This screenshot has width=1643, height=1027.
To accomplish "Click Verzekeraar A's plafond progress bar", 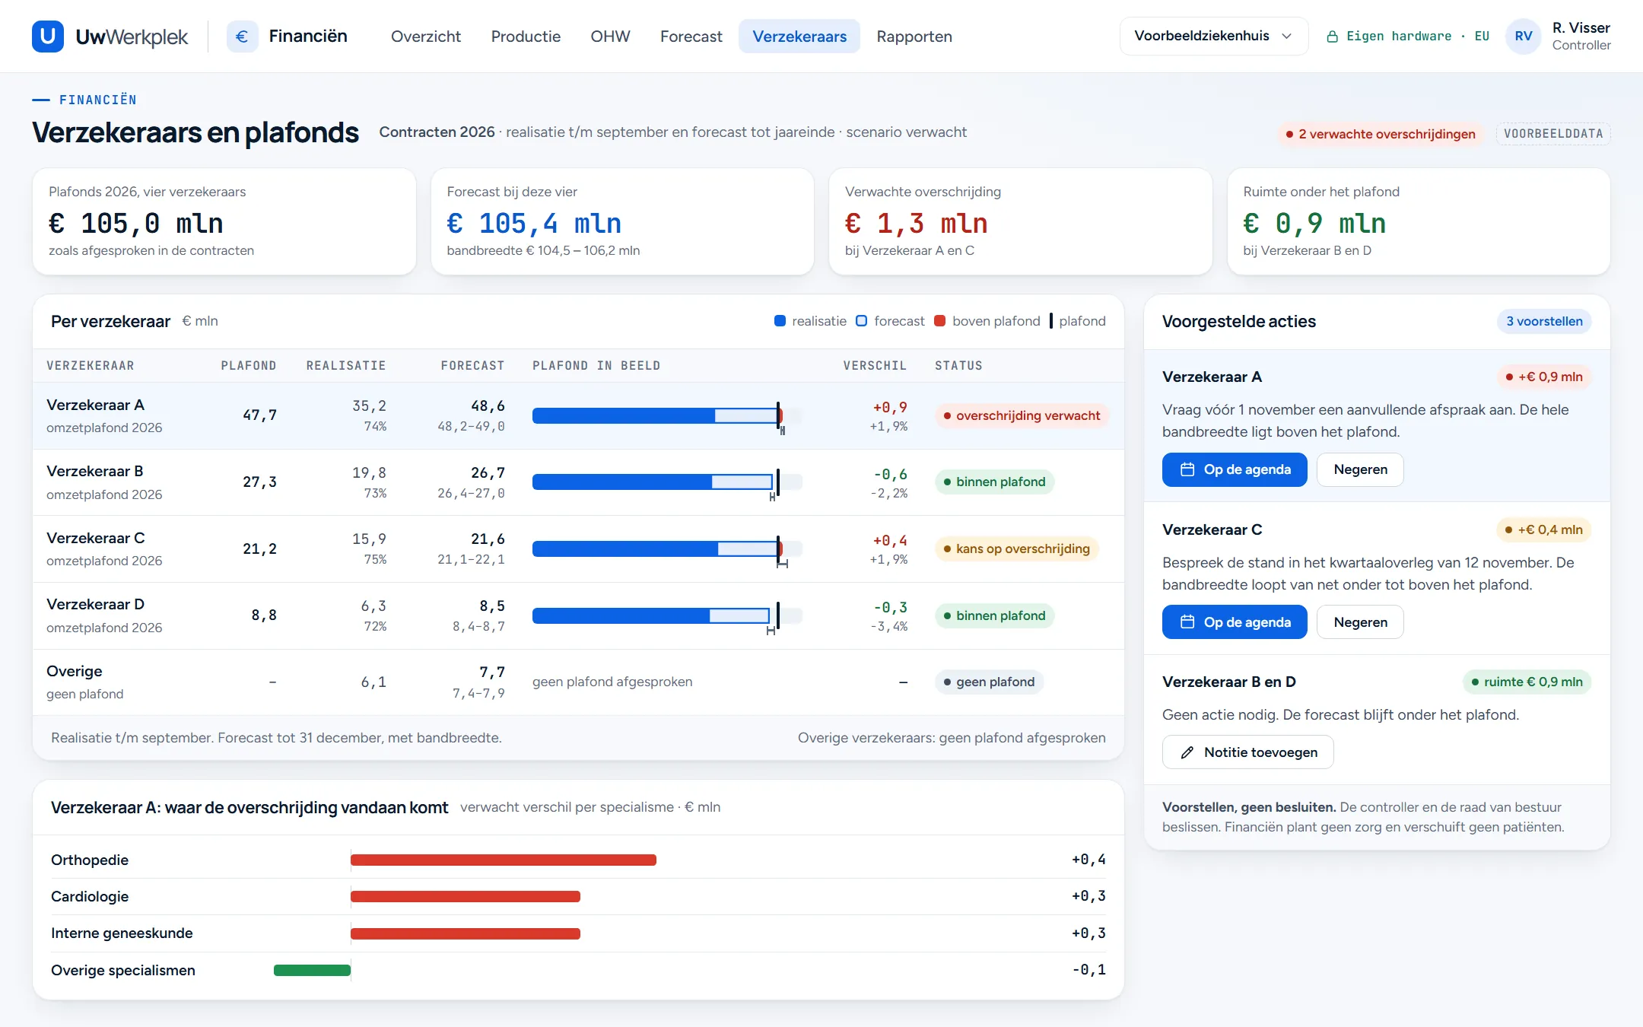I will click(667, 415).
